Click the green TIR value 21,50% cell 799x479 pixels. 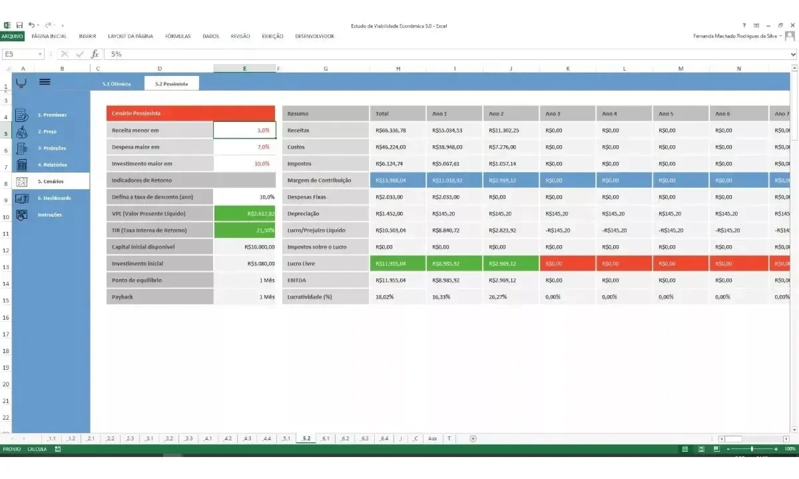click(x=244, y=230)
